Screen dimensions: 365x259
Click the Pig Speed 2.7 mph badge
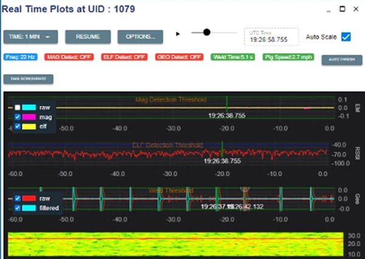[288, 57]
